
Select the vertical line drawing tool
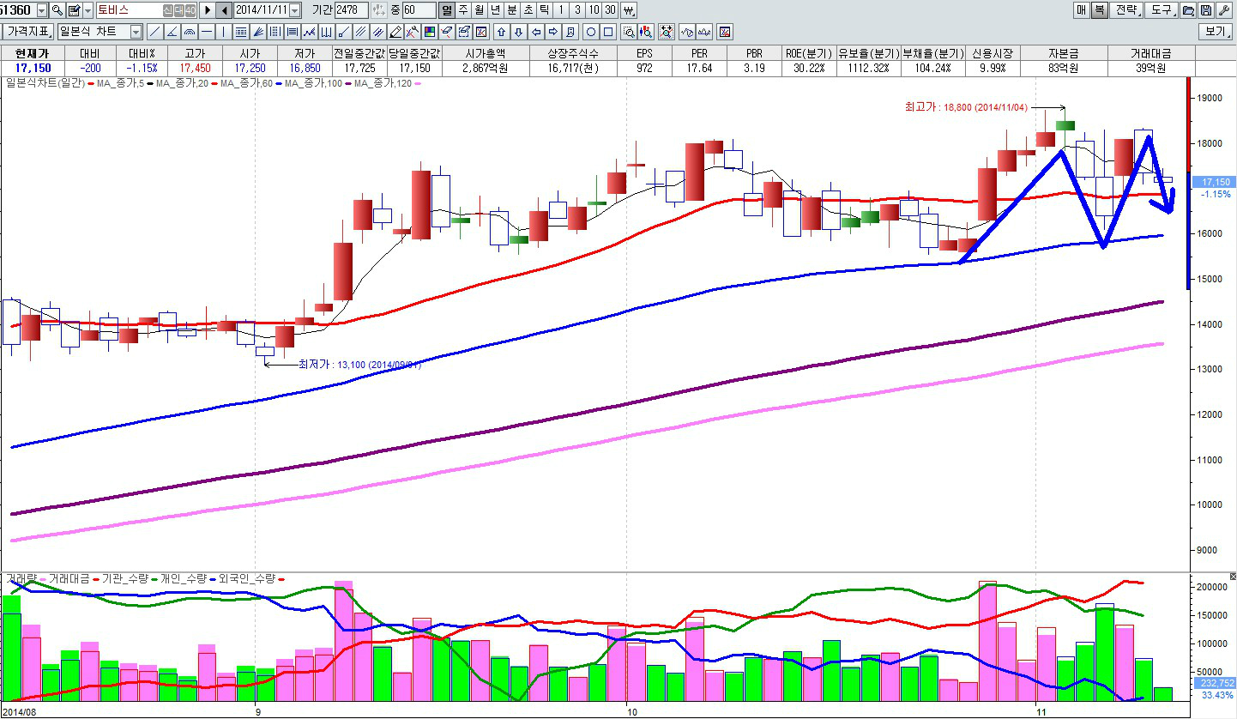click(223, 32)
